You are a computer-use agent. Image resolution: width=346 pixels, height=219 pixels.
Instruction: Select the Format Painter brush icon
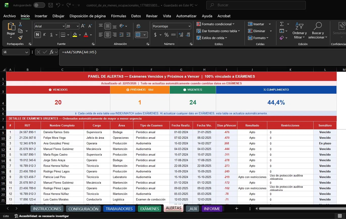pos(20,38)
